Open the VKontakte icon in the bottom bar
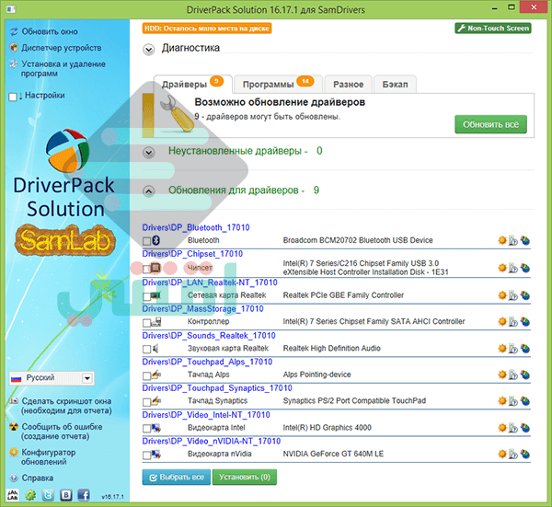The width and height of the screenshot is (552, 507). click(x=66, y=495)
